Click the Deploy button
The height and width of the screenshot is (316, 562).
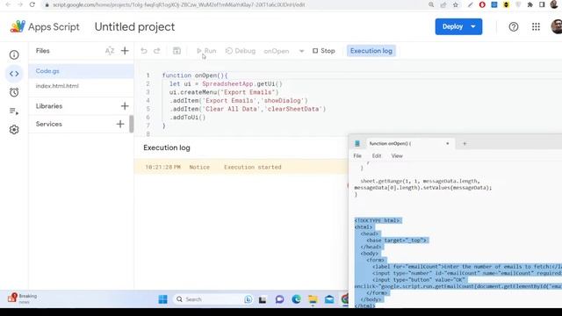pyautogui.click(x=452, y=26)
